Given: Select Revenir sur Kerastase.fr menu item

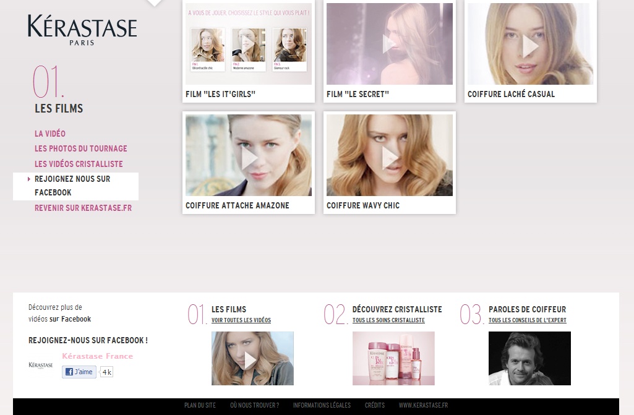Looking at the screenshot, I should coord(84,208).
